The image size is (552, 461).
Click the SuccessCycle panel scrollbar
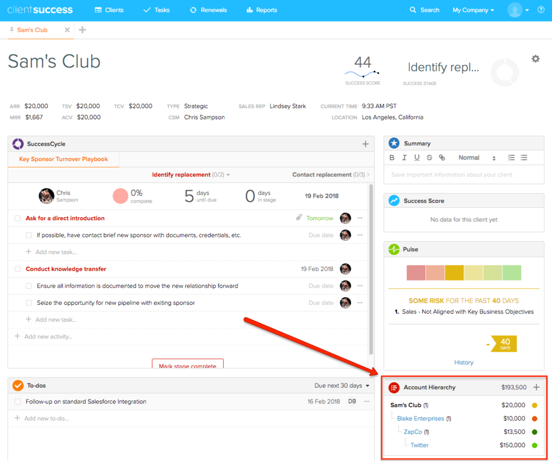click(371, 269)
